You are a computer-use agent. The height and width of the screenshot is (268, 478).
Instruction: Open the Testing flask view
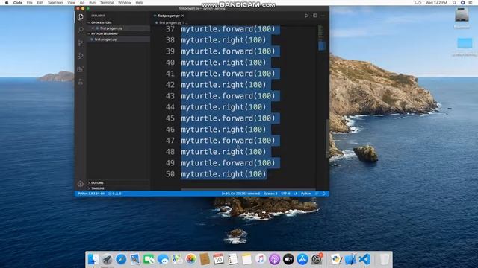click(x=80, y=82)
